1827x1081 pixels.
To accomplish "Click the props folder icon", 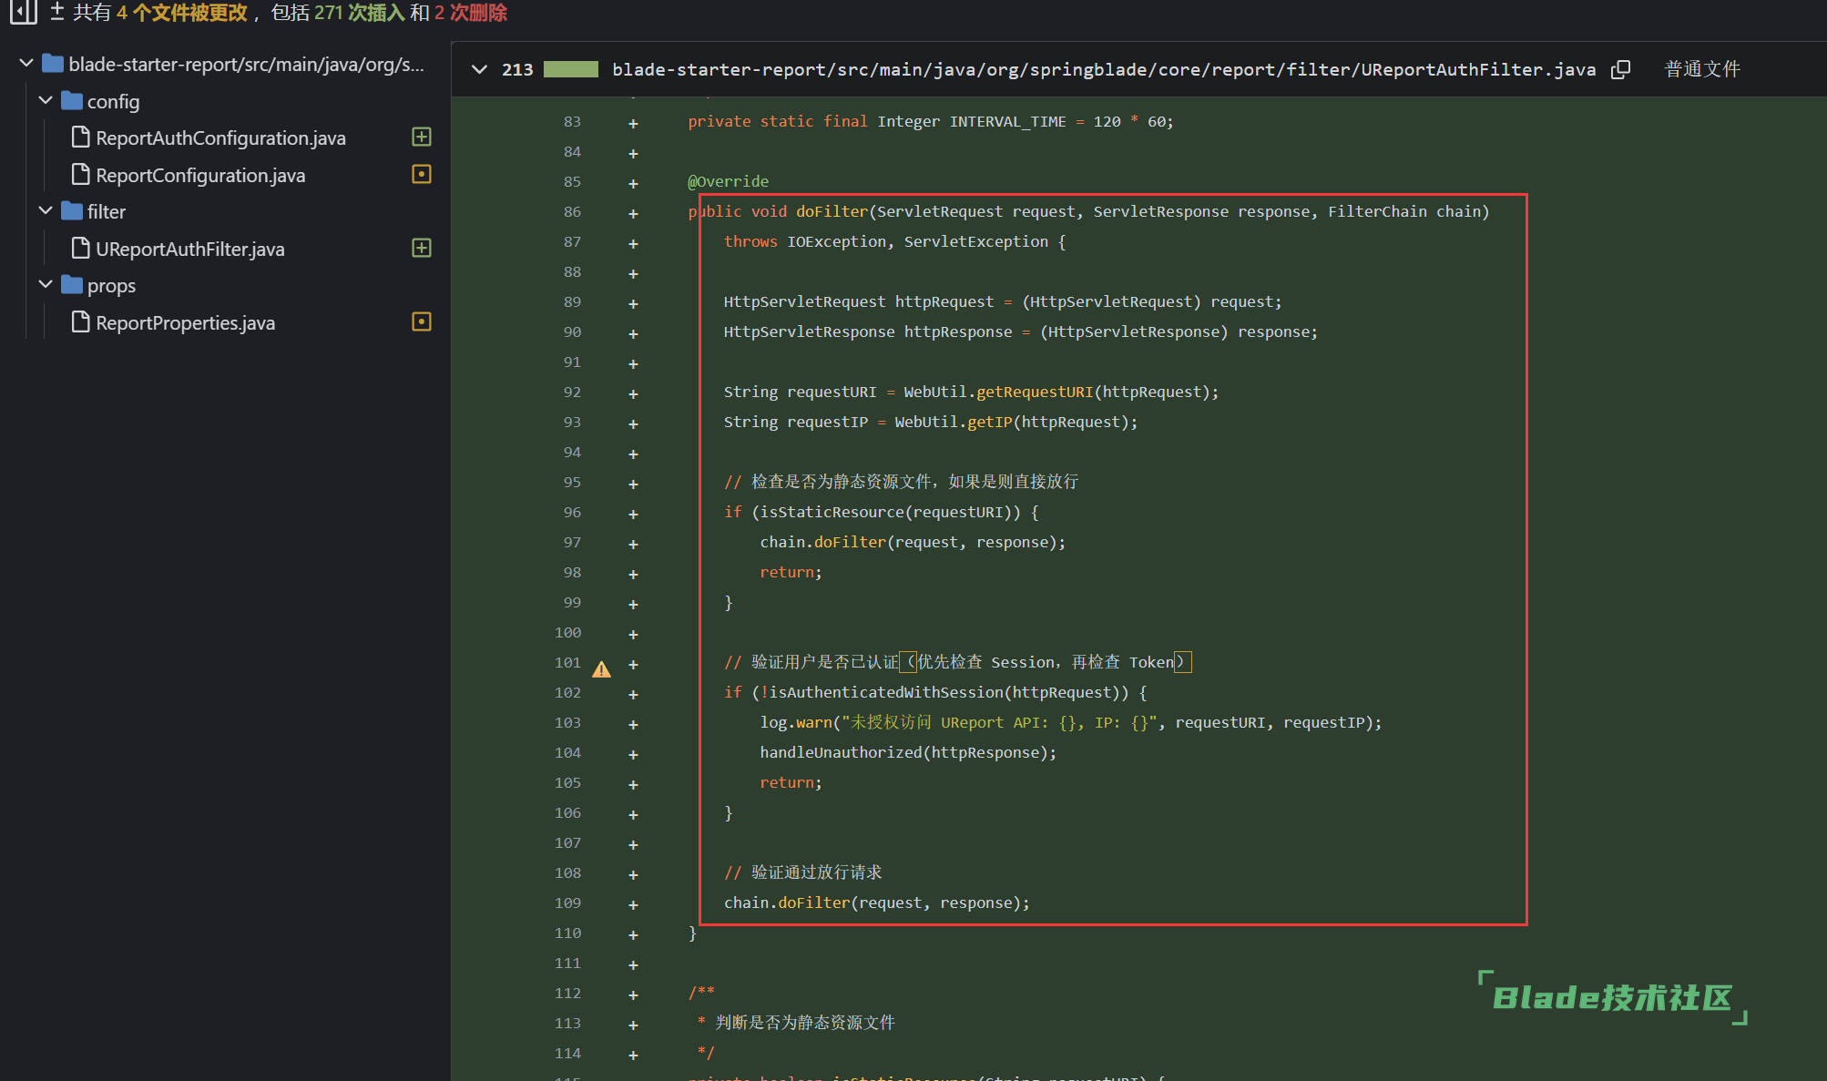I will (x=72, y=285).
